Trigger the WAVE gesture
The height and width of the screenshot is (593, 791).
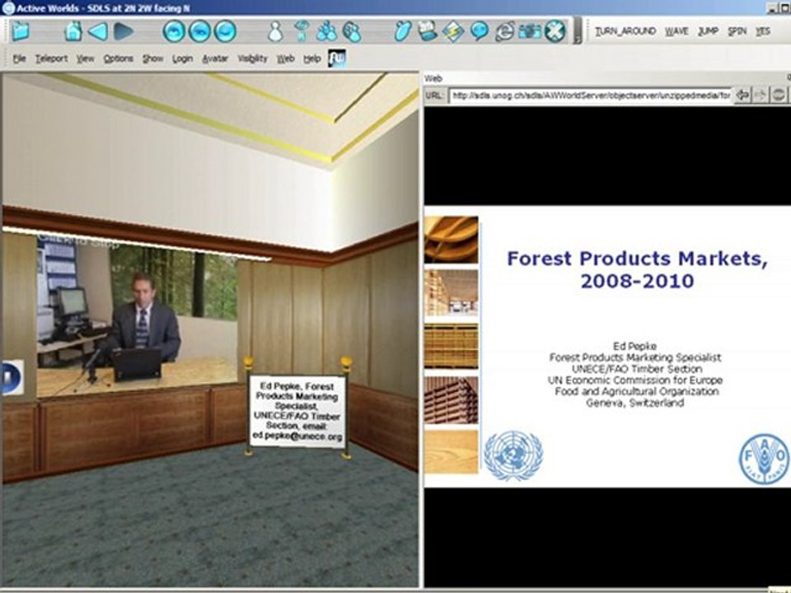(x=676, y=31)
